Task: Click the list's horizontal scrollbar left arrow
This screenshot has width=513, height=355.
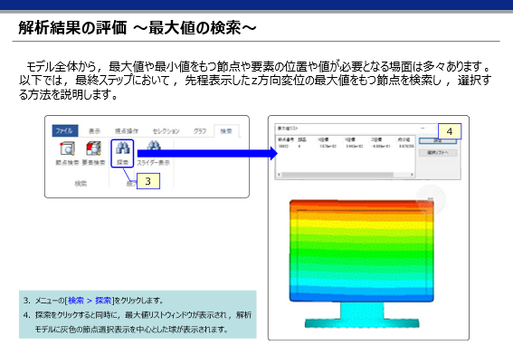Action: point(279,175)
